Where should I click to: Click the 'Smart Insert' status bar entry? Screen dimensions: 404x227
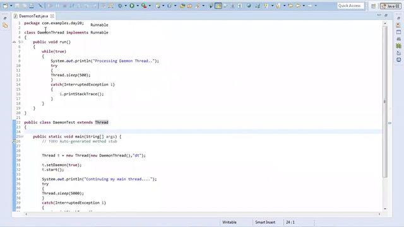point(265,222)
